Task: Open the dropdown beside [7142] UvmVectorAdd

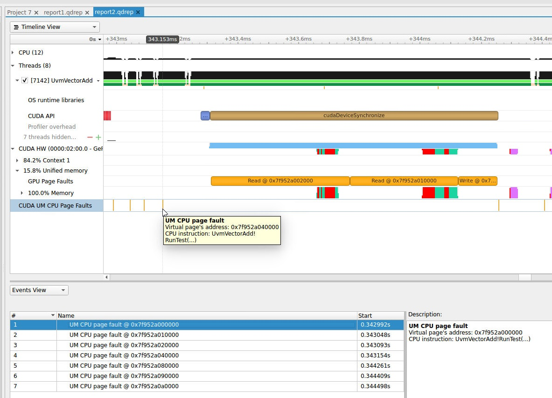Action: [98, 80]
